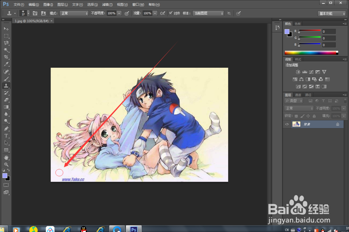Select the Hand tool
349x232 pixels.
pos(6,157)
